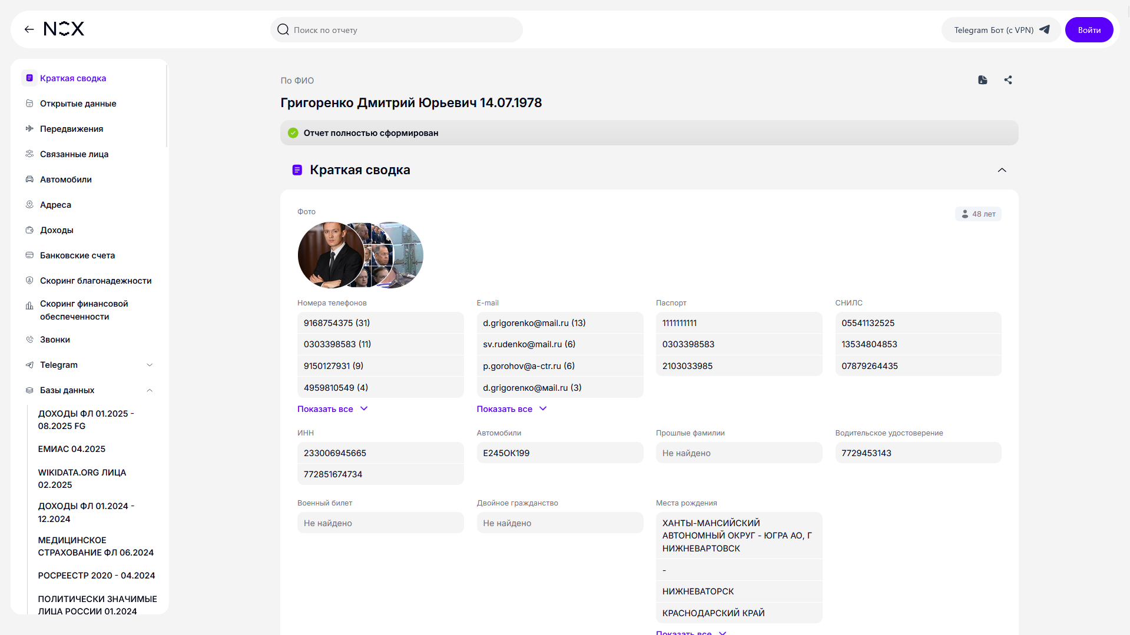Click the Скоринг благонадежности shield icon
Screen dimensions: 1130x635
pos(29,281)
